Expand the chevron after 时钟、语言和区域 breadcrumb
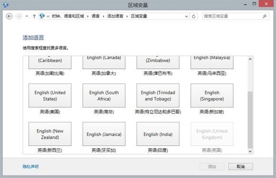This screenshot has width=276, height=178. (88, 17)
